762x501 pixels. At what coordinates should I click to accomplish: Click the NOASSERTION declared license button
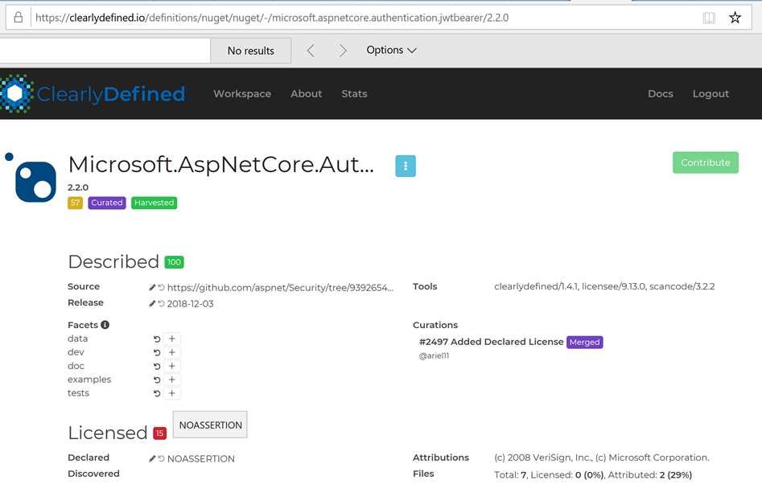pyautogui.click(x=209, y=424)
